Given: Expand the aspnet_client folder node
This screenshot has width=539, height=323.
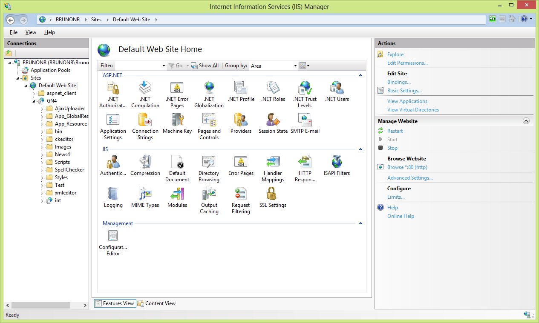Looking at the screenshot, I should [34, 93].
